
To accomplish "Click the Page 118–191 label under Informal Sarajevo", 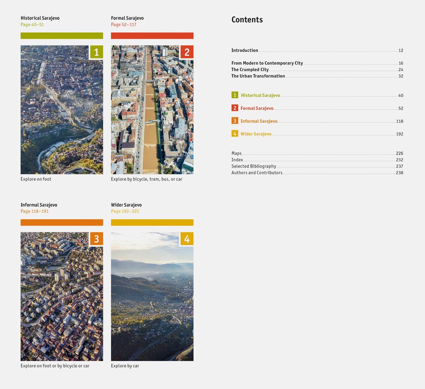I will coord(34,211).
